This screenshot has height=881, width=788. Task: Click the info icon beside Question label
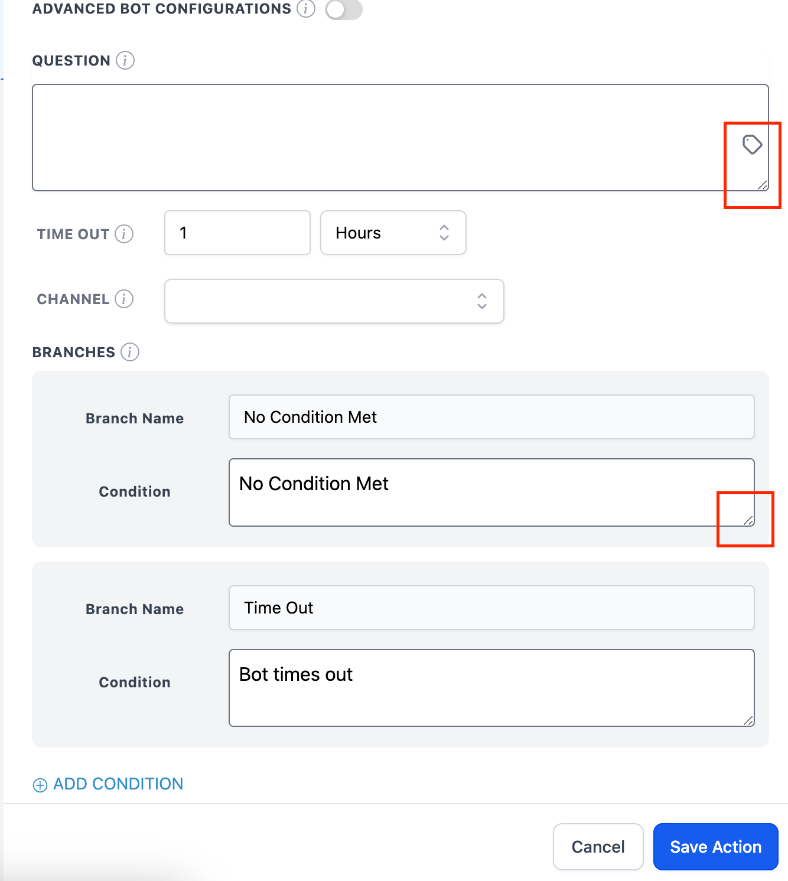point(125,60)
